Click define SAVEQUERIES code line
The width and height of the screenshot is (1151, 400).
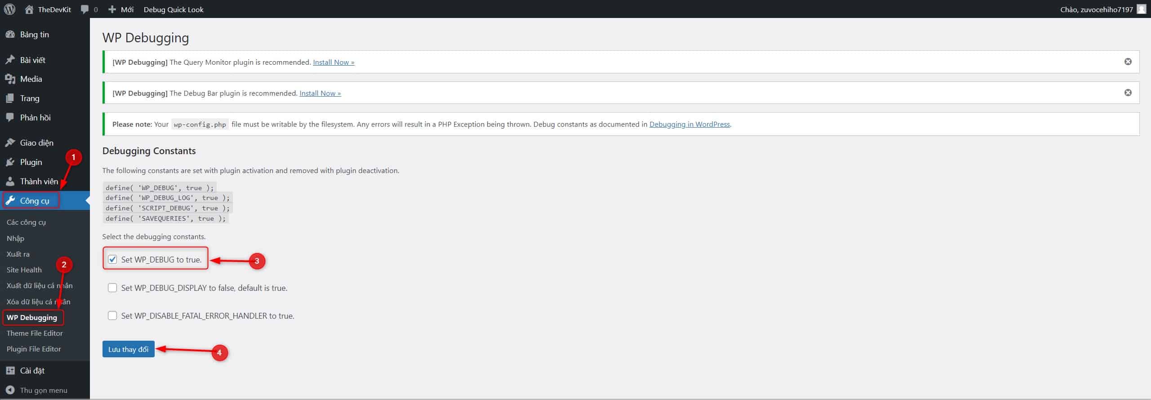(166, 218)
